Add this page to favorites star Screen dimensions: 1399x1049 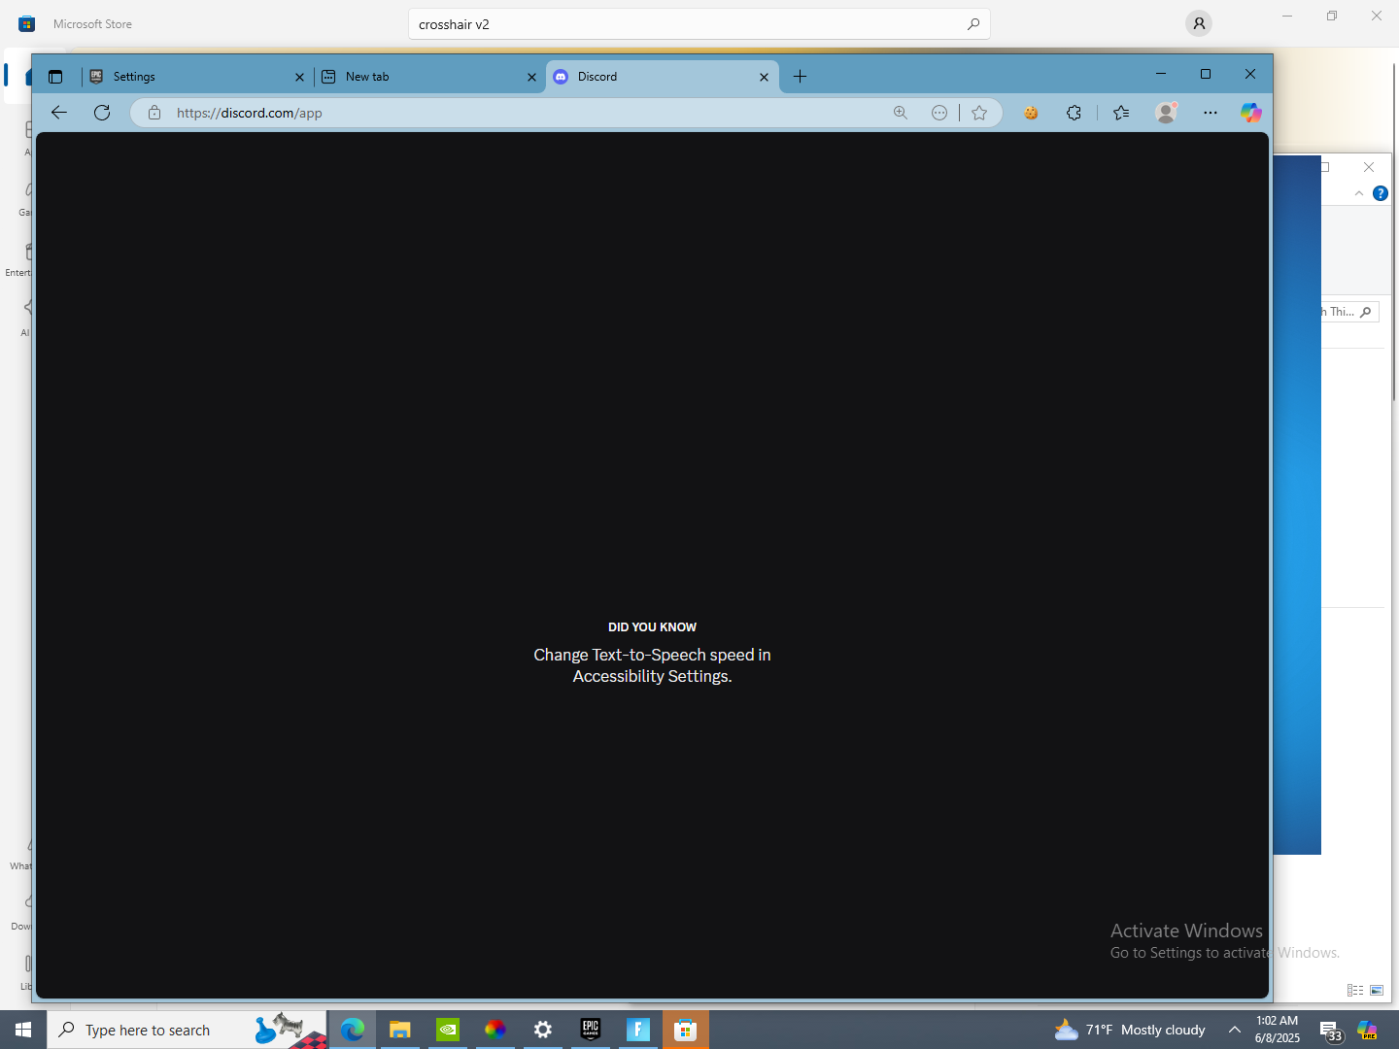click(979, 113)
